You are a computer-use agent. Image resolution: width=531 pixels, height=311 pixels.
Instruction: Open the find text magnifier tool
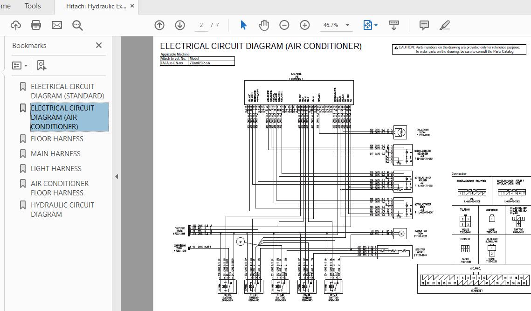pyautogui.click(x=77, y=25)
